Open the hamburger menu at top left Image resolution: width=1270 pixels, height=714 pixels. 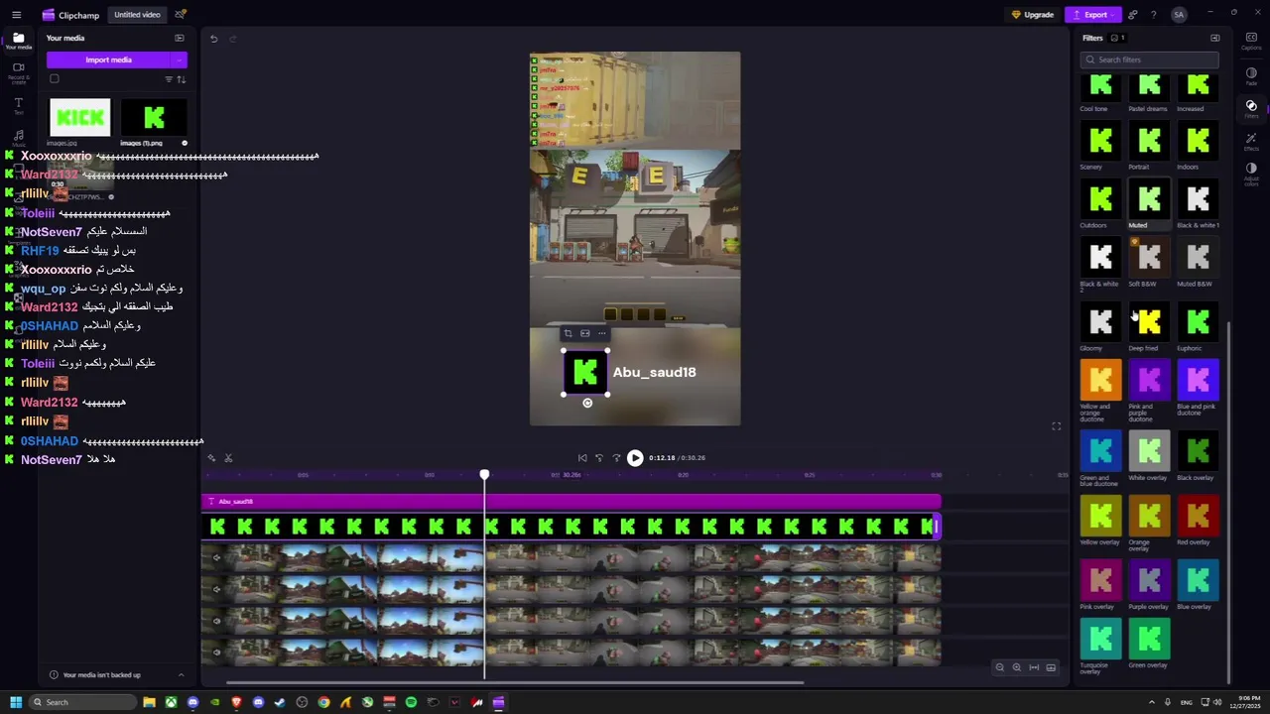point(16,15)
